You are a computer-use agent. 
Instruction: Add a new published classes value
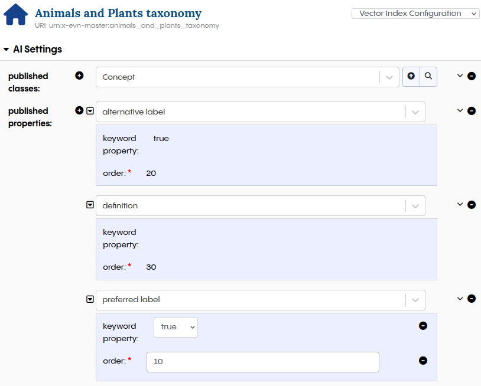click(79, 76)
